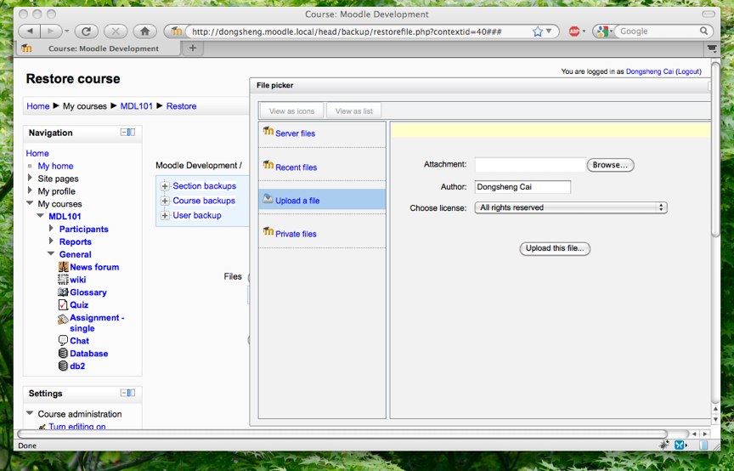Select Recent files repository
734x471 pixels.
tap(296, 167)
